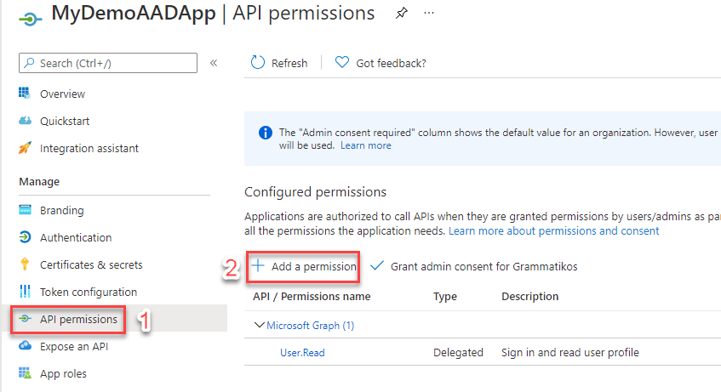Click the MyDemoAADApp app icon in header
The width and height of the screenshot is (721, 392).
pyautogui.click(x=31, y=19)
